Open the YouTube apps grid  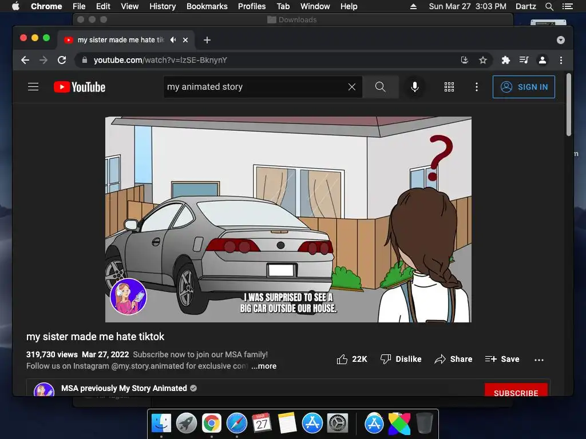pyautogui.click(x=449, y=87)
